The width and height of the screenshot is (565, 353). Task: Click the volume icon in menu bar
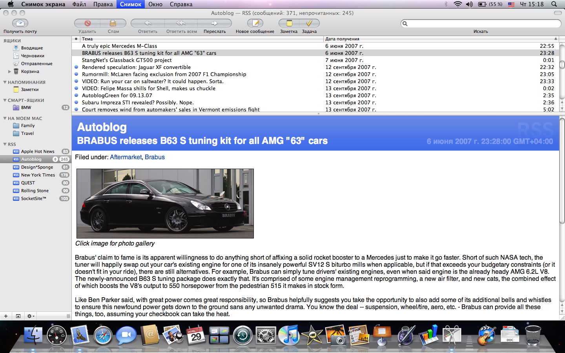(x=469, y=4)
